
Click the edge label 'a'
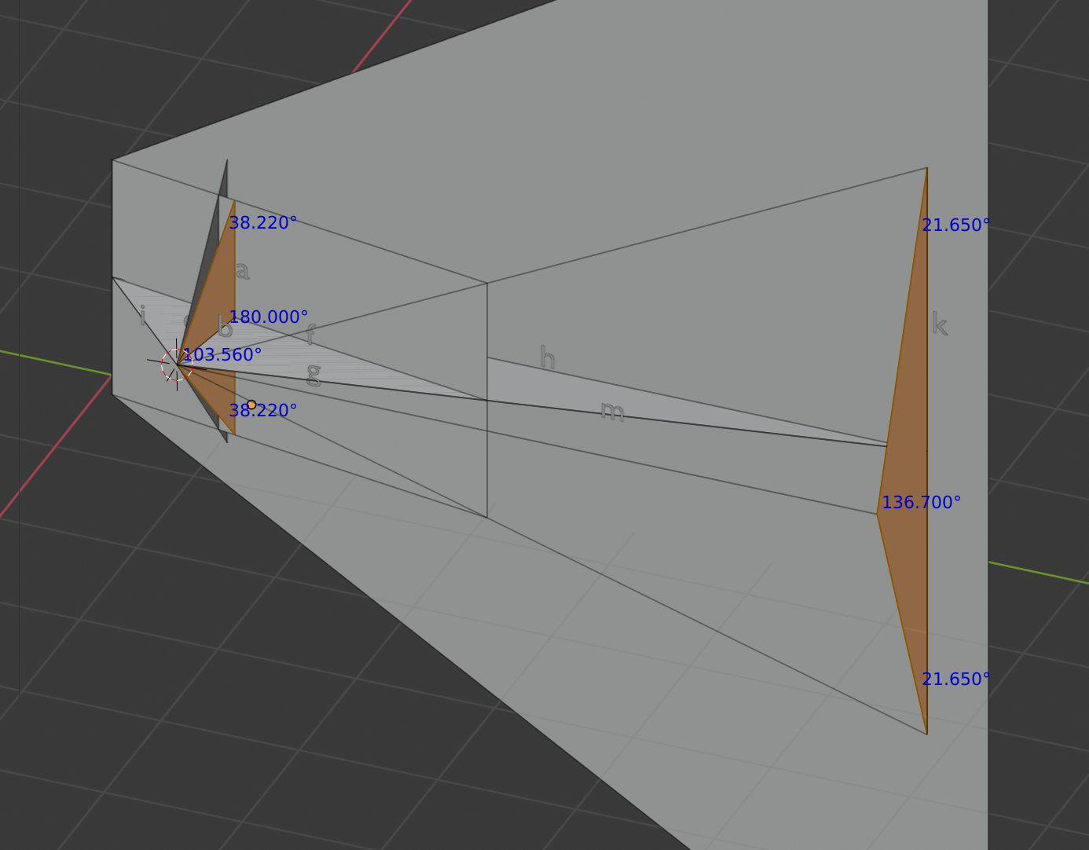click(x=242, y=271)
